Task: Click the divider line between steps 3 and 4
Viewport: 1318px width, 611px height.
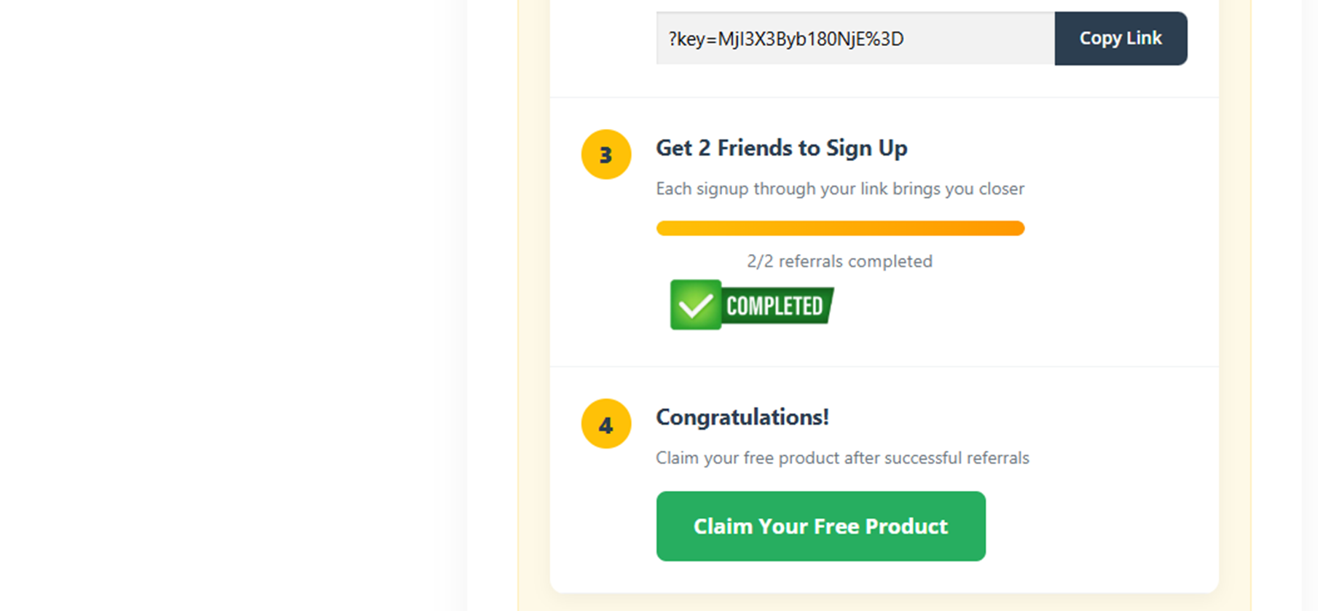Action: (883, 366)
